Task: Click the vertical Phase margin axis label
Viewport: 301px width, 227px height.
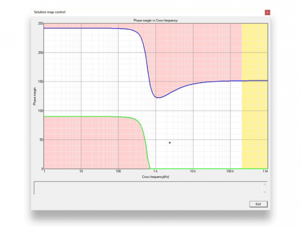Action: (35, 96)
